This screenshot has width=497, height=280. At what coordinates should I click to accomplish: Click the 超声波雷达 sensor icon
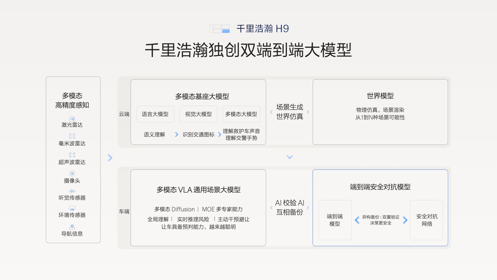[x=72, y=155]
